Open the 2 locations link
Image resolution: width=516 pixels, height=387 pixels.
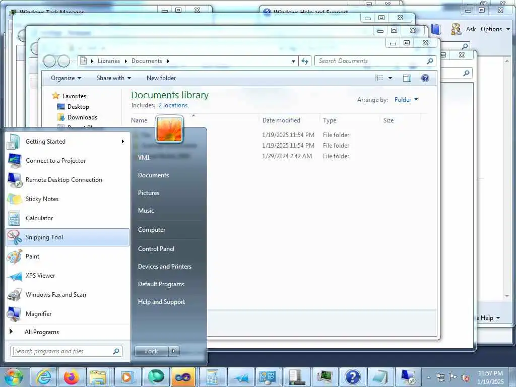point(173,105)
